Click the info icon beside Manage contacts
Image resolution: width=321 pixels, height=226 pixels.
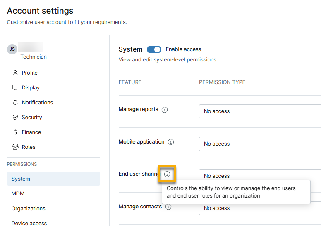(168, 207)
